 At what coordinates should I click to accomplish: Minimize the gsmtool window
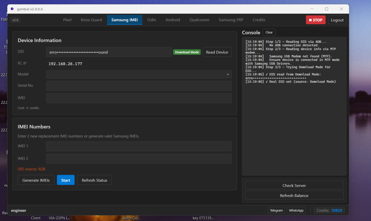click(x=312, y=9)
